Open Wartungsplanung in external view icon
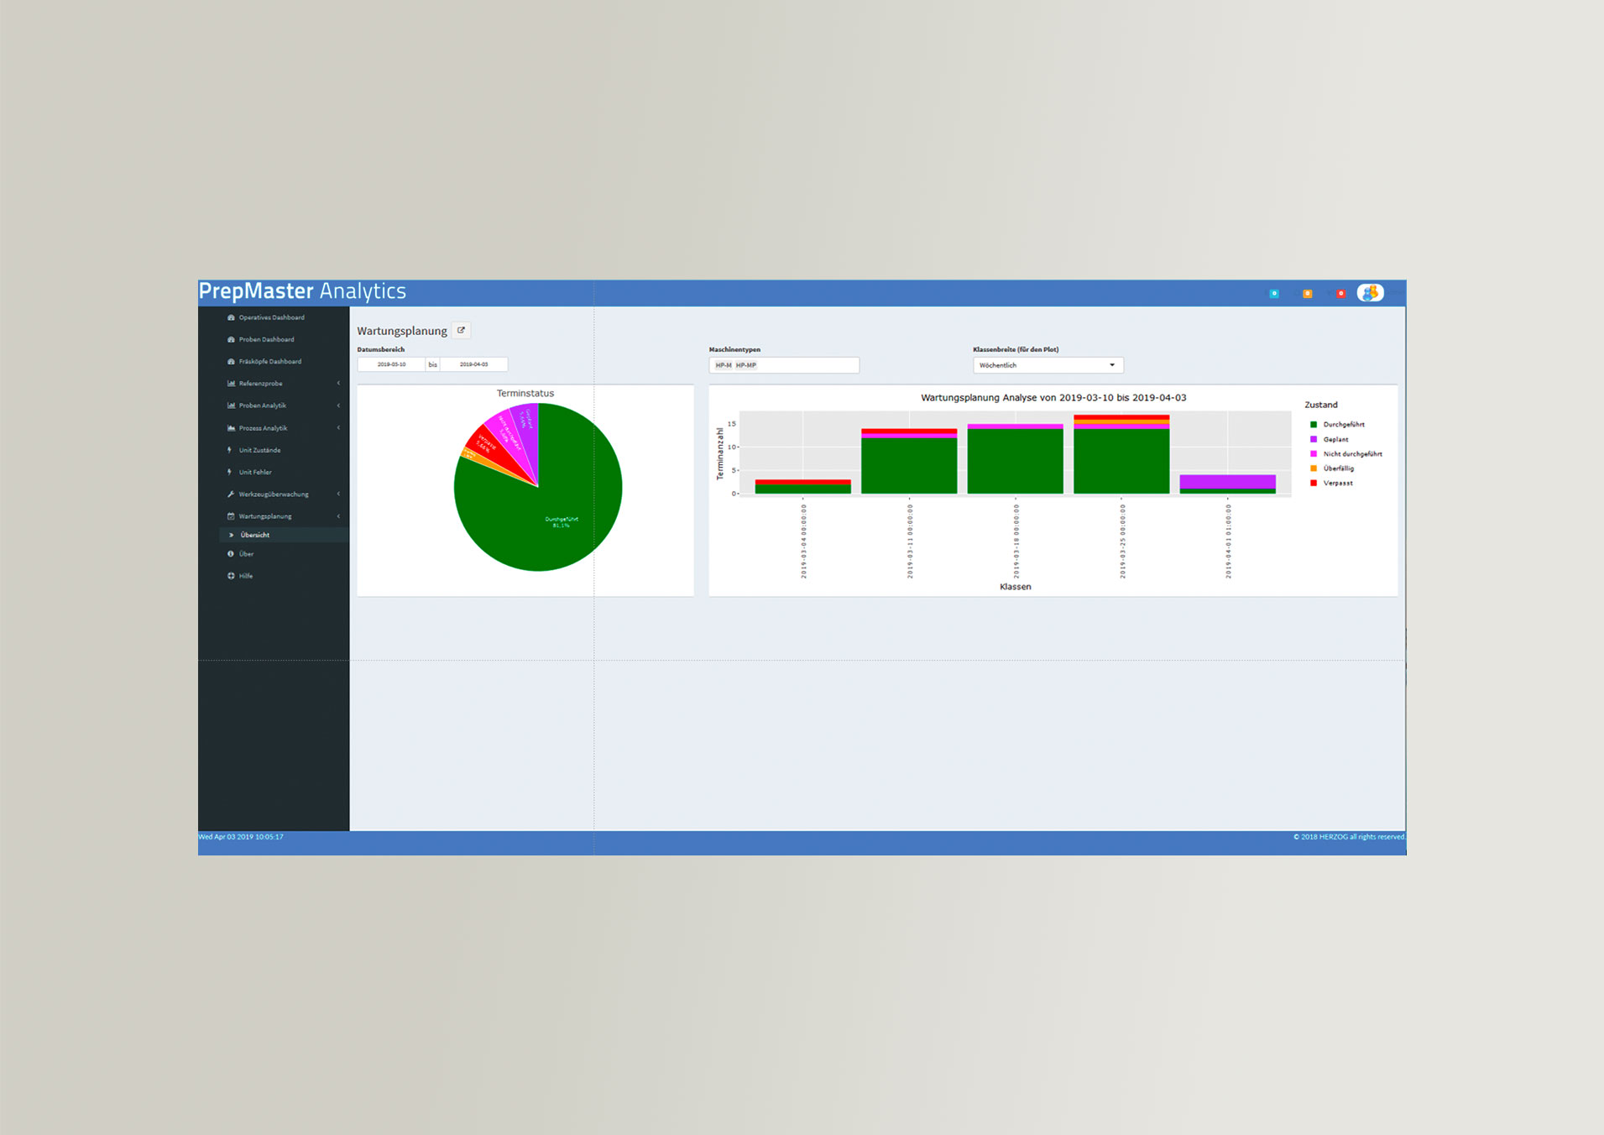1604x1135 pixels. [461, 330]
